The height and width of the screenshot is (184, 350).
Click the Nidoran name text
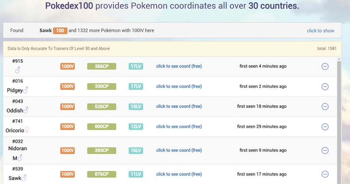coord(17,148)
